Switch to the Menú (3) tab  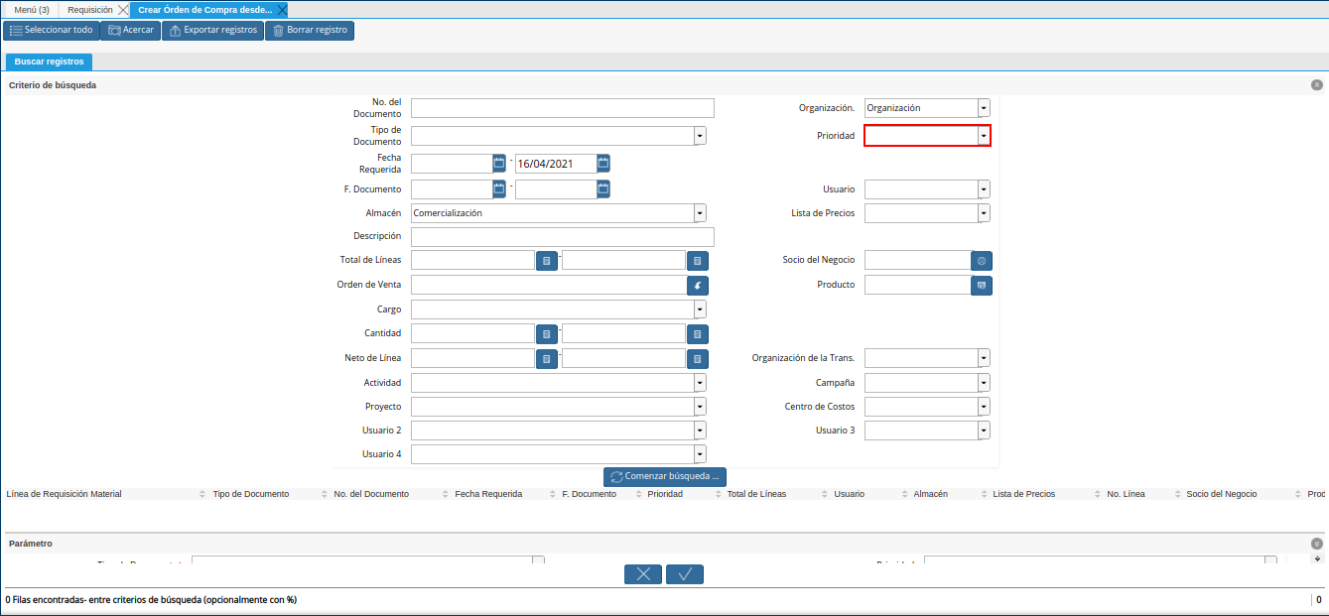click(32, 9)
